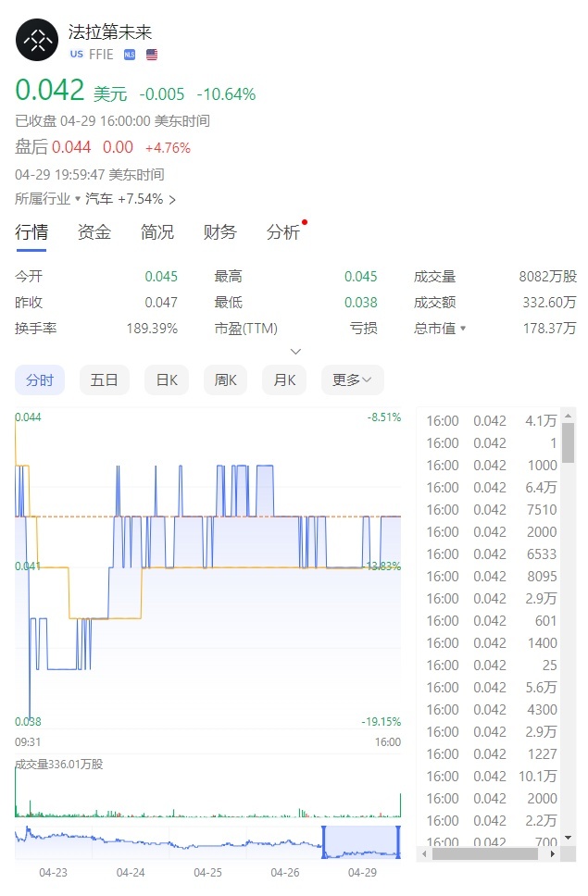Click right handle of date range slider
The height and width of the screenshot is (896, 588).
[398, 841]
